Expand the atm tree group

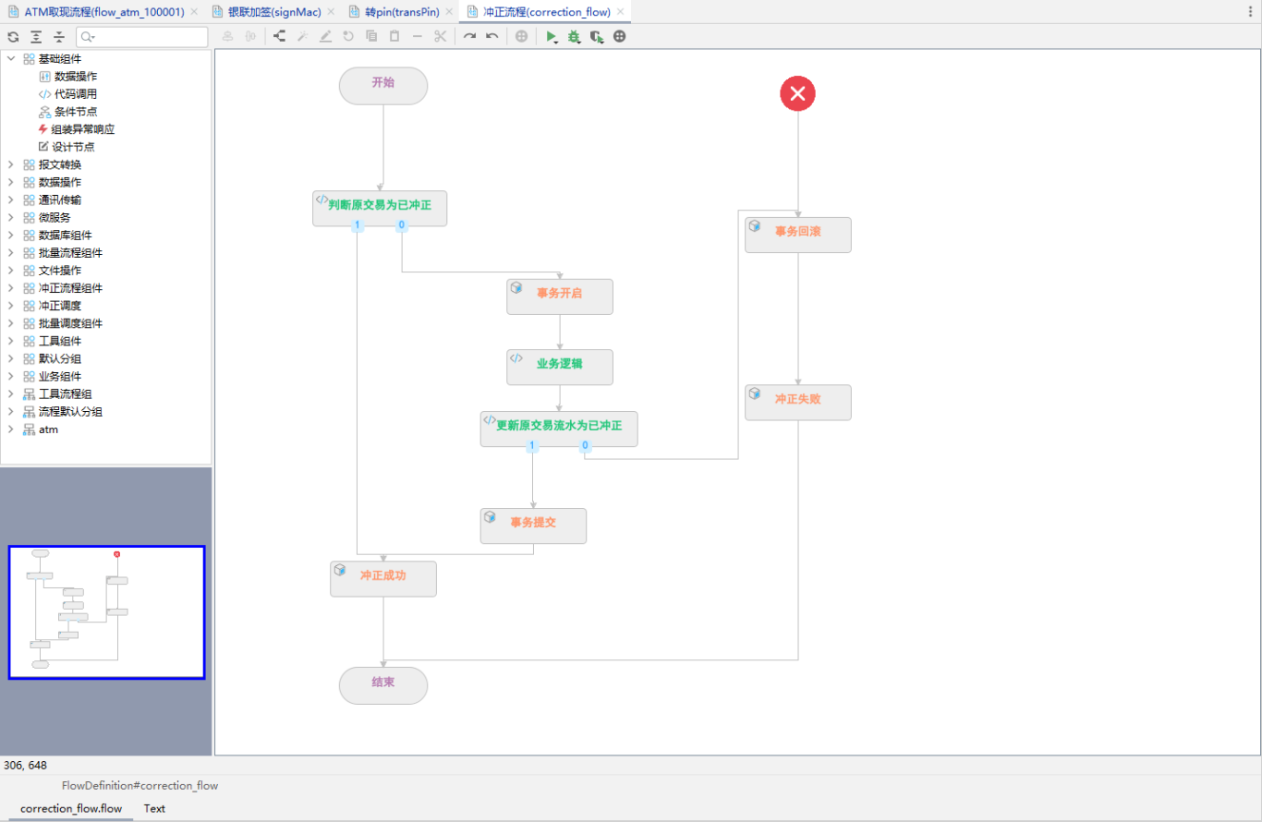coord(11,429)
